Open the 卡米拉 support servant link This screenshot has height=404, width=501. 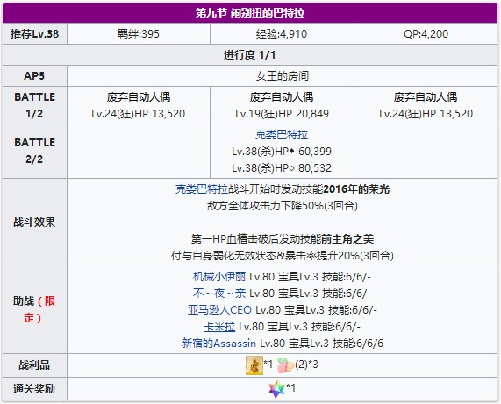pos(219,327)
